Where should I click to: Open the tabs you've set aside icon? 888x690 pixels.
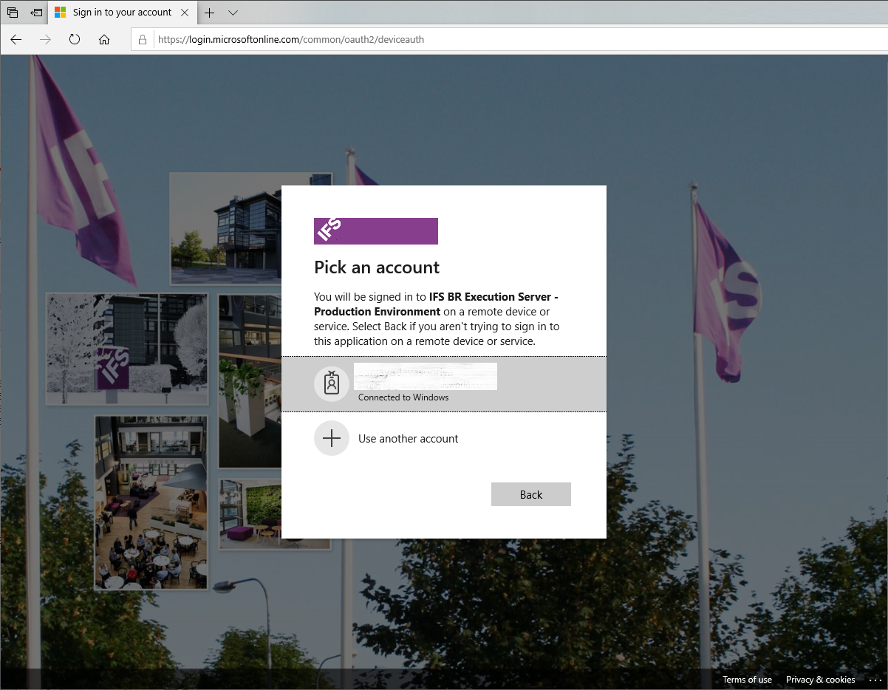pos(13,13)
